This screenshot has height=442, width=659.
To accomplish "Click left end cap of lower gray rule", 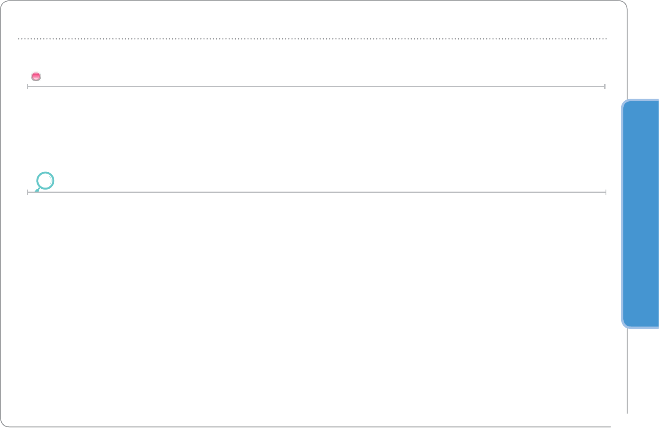I will 28,192.
